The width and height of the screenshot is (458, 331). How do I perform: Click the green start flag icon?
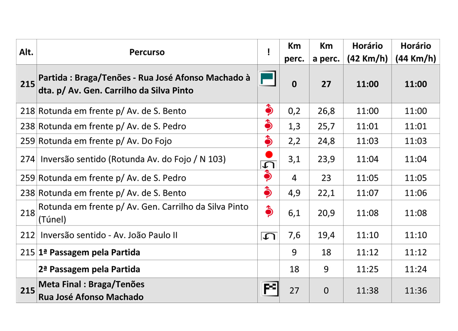(268, 79)
